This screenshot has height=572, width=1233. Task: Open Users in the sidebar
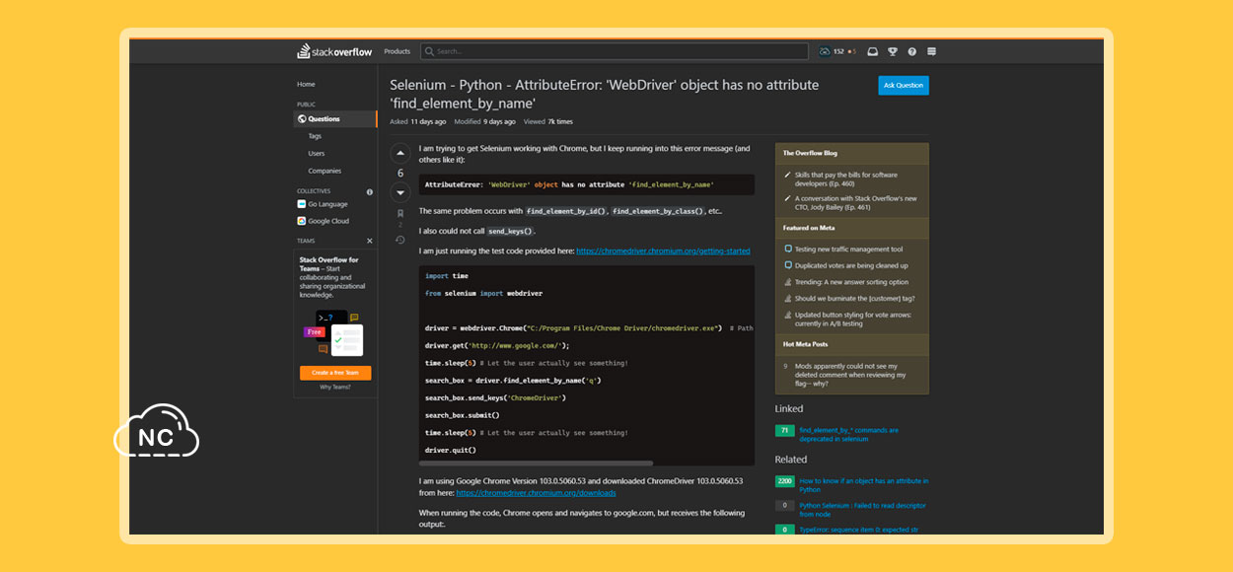pyautogui.click(x=317, y=154)
